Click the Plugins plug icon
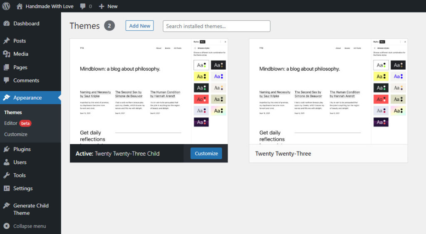This screenshot has height=234, width=426. 7,149
